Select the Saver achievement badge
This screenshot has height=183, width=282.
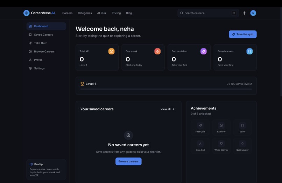pos(242,127)
